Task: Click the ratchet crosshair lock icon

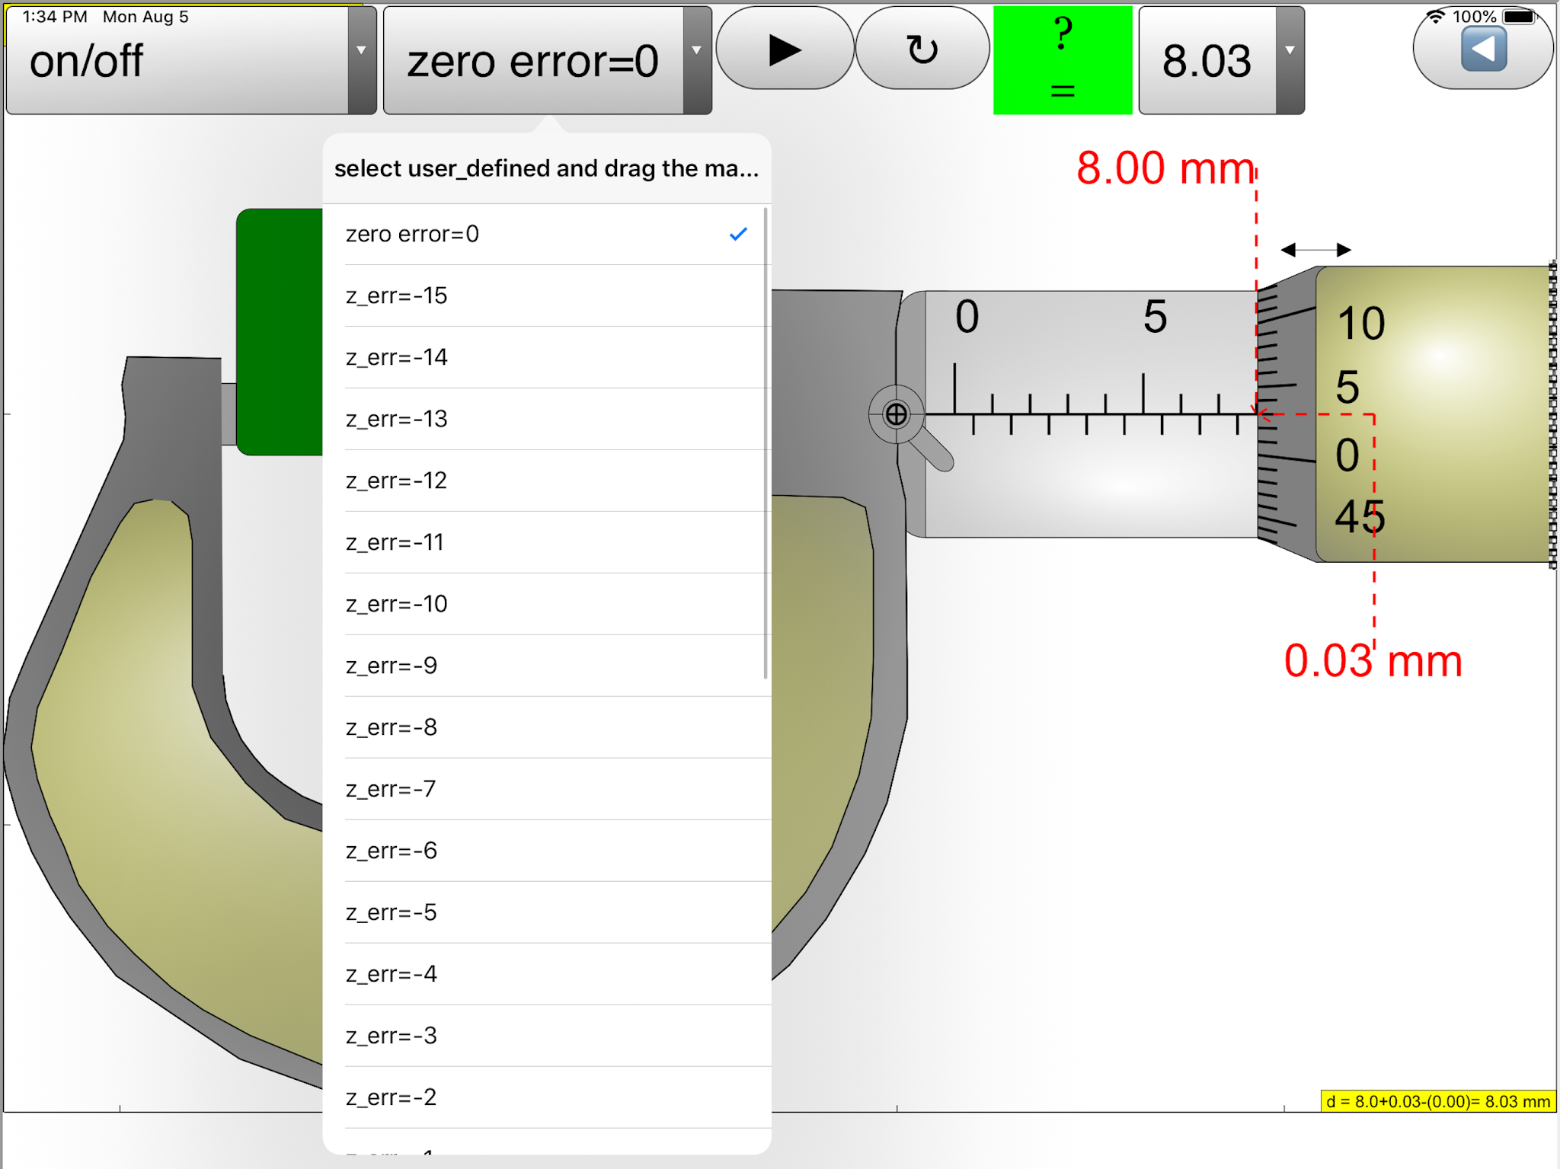Action: click(x=896, y=414)
